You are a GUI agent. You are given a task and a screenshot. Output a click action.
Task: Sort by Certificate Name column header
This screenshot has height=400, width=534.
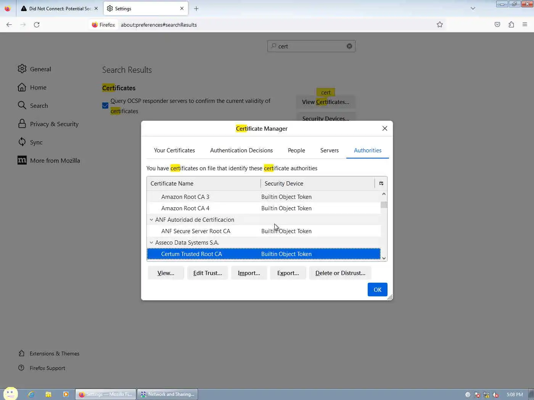pos(204,184)
